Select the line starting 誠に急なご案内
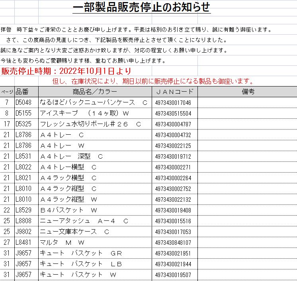The image size is (297, 281). point(114,51)
